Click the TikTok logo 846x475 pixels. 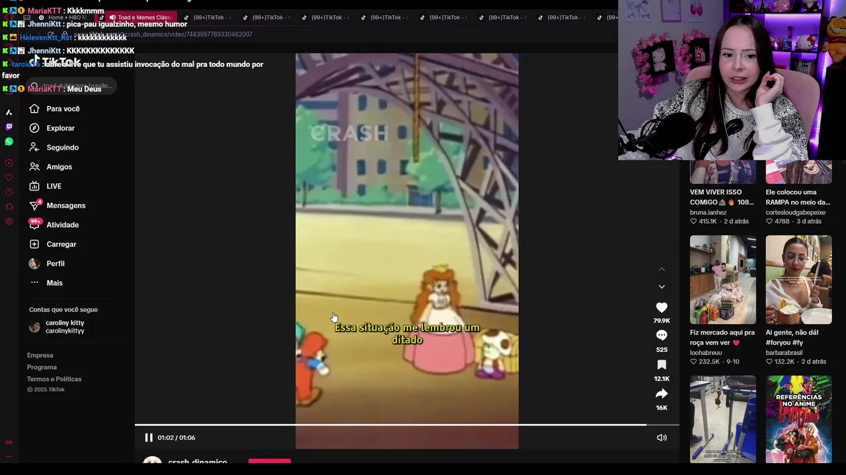click(x=54, y=63)
